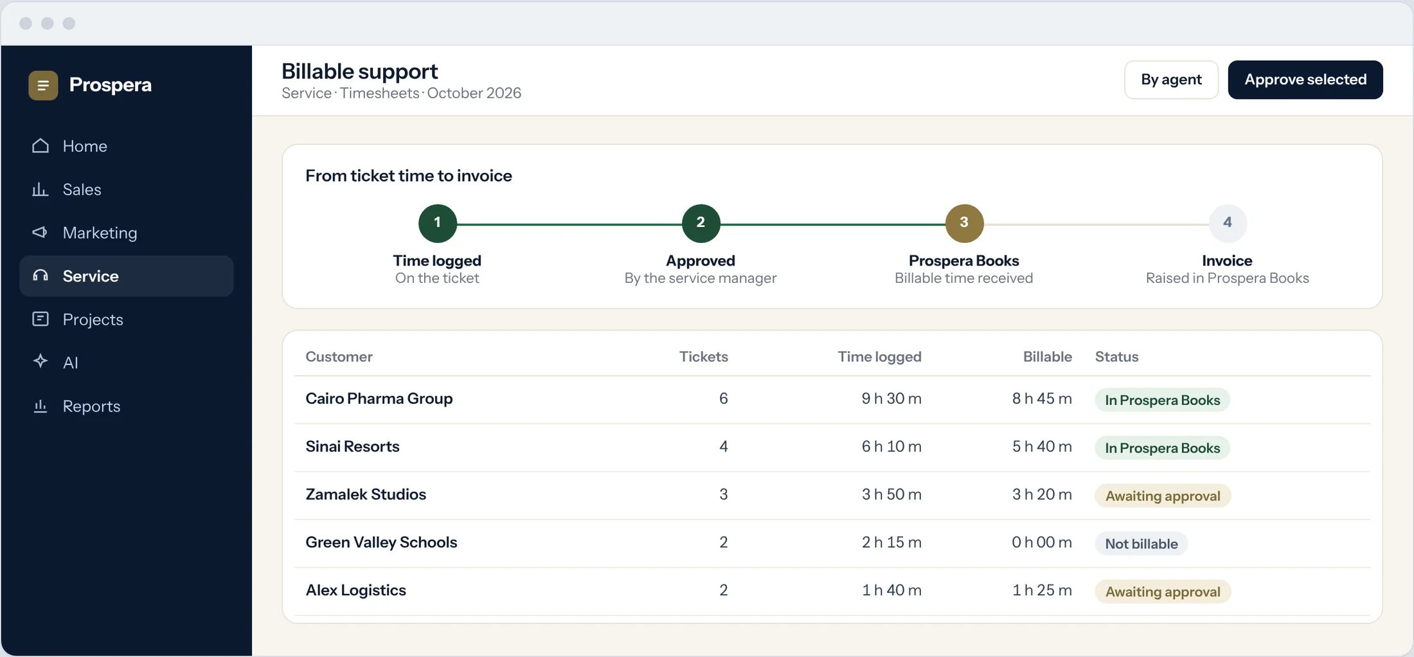Click the Projects panel icon

[40, 319]
